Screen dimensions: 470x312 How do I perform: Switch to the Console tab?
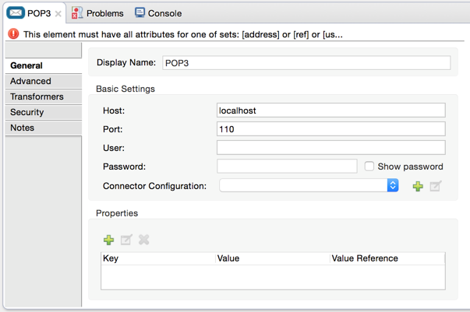pyautogui.click(x=158, y=13)
